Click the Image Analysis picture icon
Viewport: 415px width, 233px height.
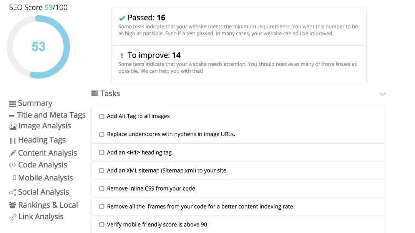13,127
